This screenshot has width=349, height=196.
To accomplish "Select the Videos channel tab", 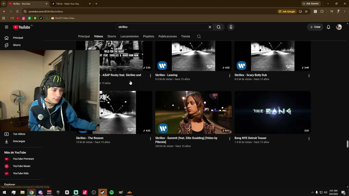I will (98, 36).
